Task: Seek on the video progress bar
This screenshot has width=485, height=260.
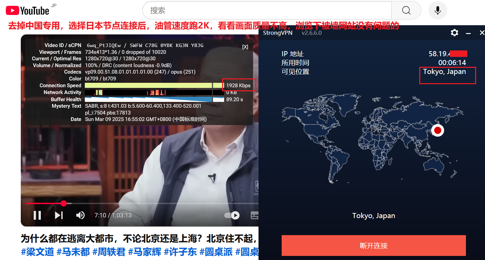Action: (x=142, y=203)
